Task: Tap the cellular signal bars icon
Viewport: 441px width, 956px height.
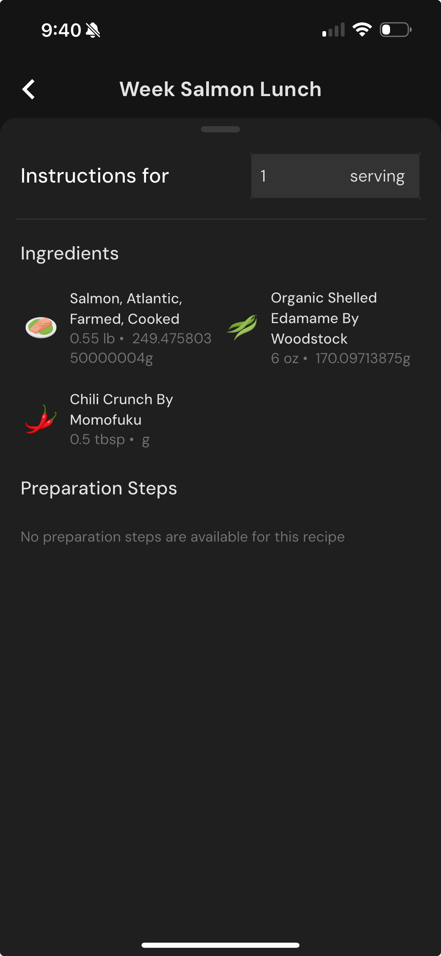Action: click(x=333, y=30)
